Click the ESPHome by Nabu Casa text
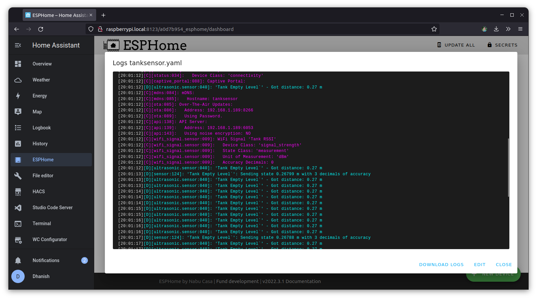The image size is (537, 299). pyautogui.click(x=186, y=281)
